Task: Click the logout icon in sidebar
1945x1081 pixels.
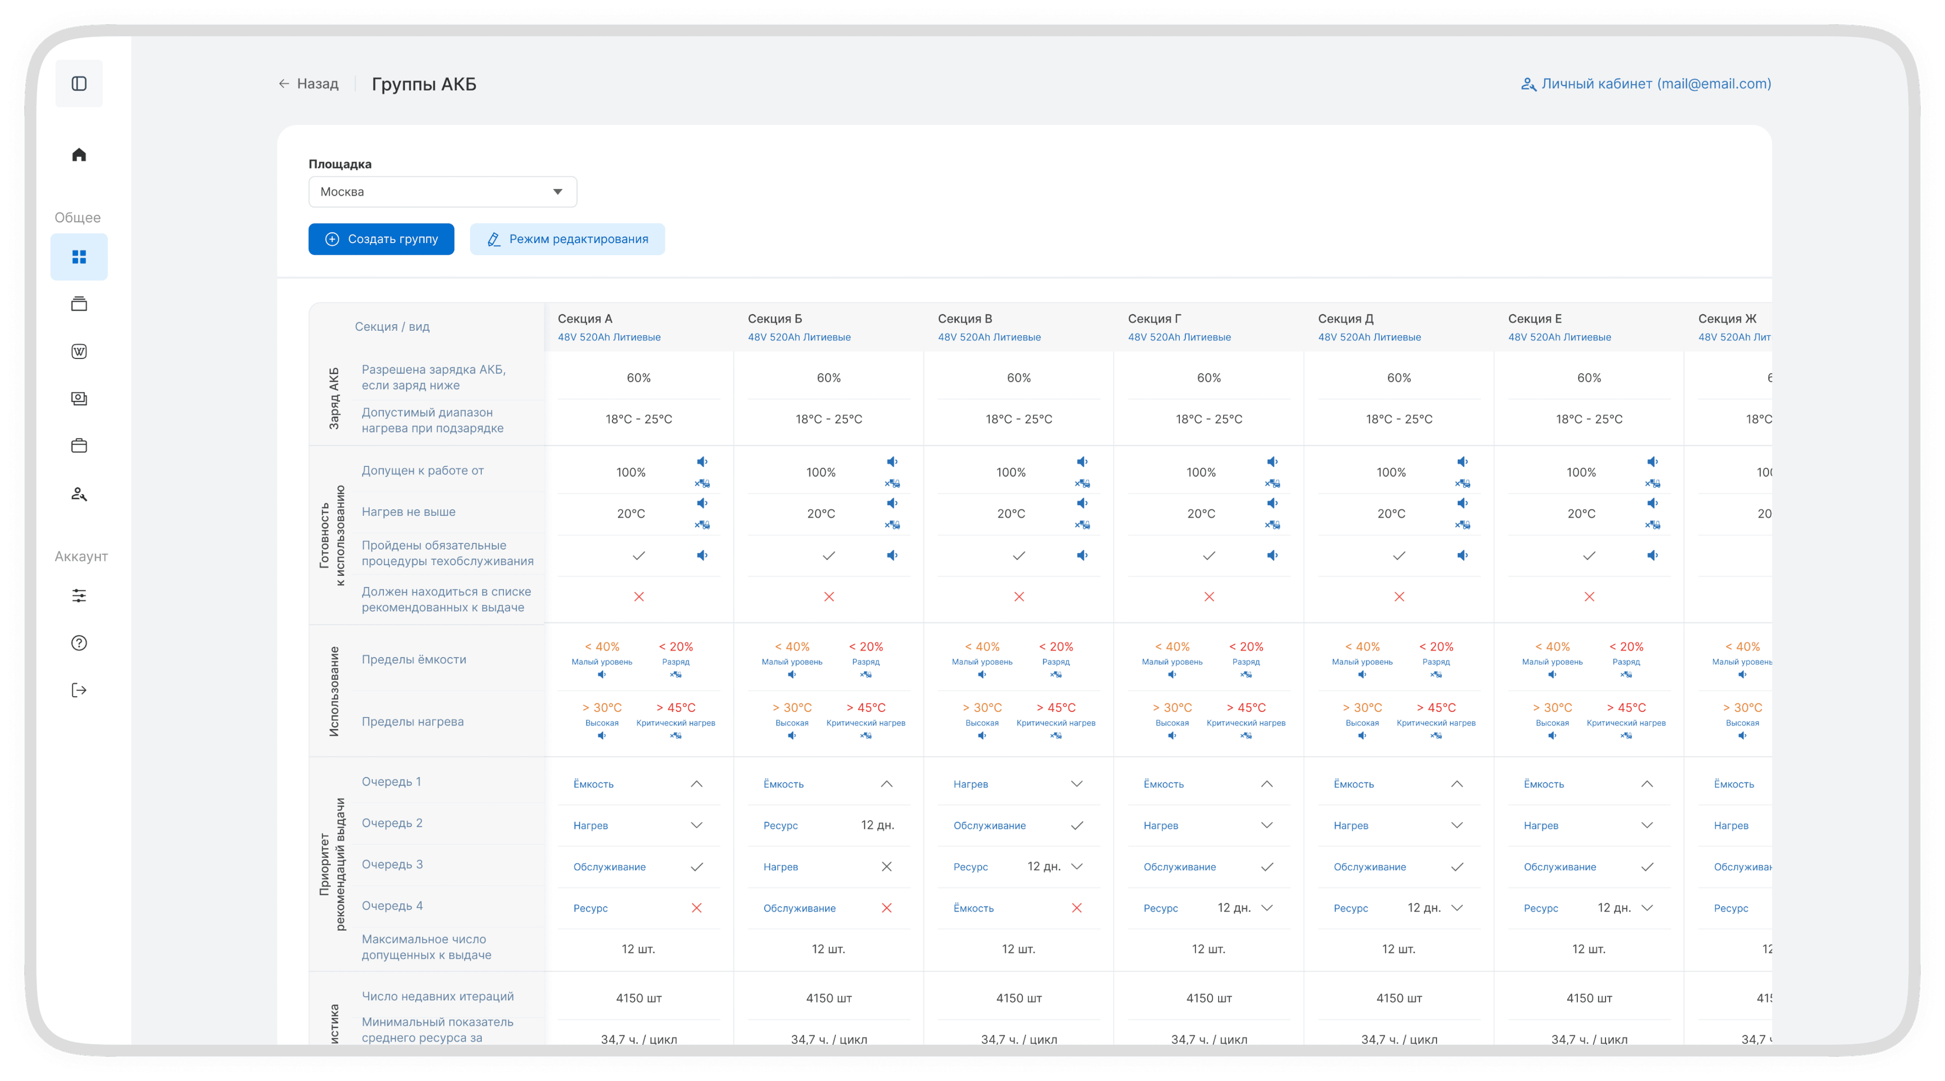Action: click(80, 691)
